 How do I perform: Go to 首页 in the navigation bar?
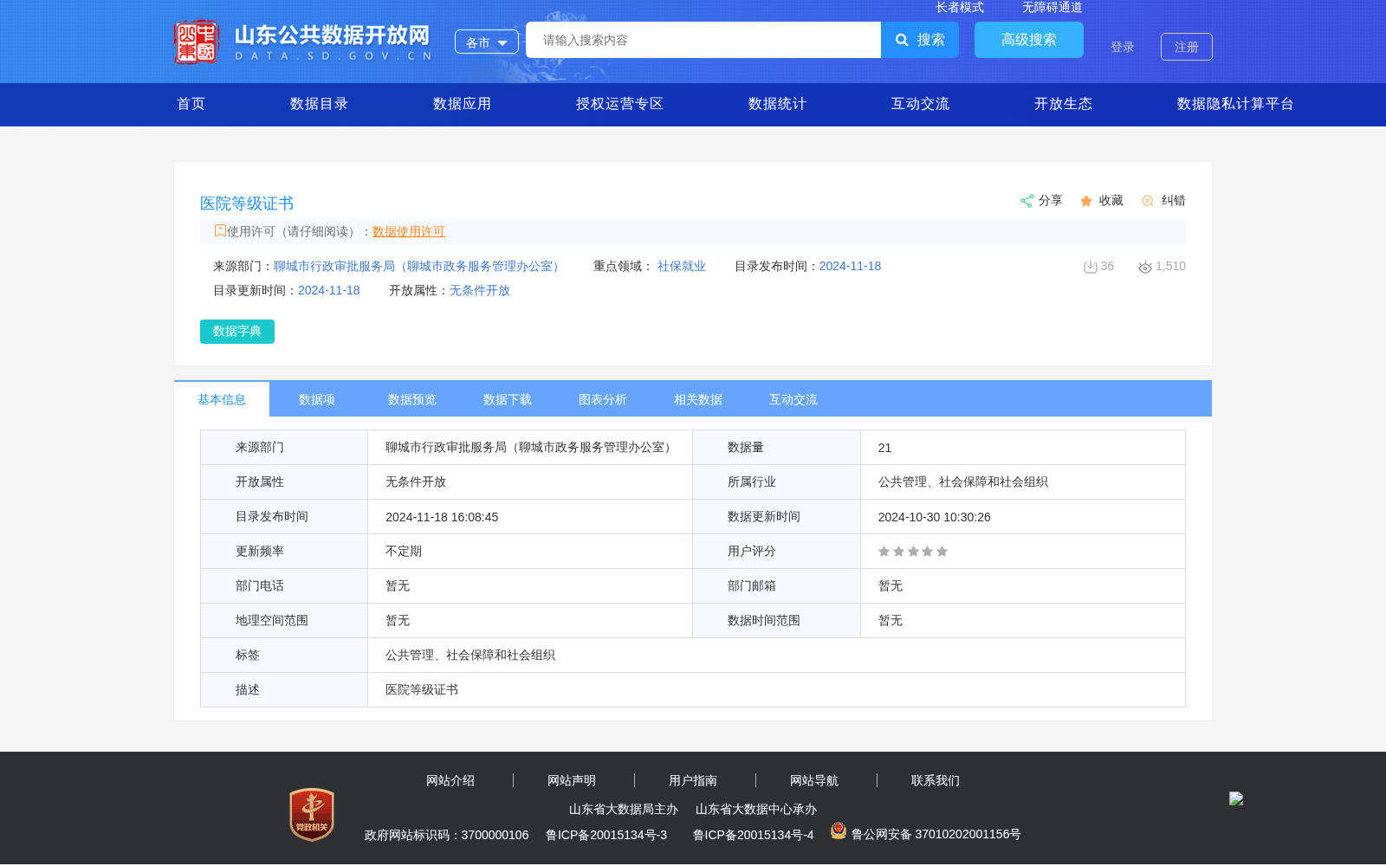(x=191, y=104)
